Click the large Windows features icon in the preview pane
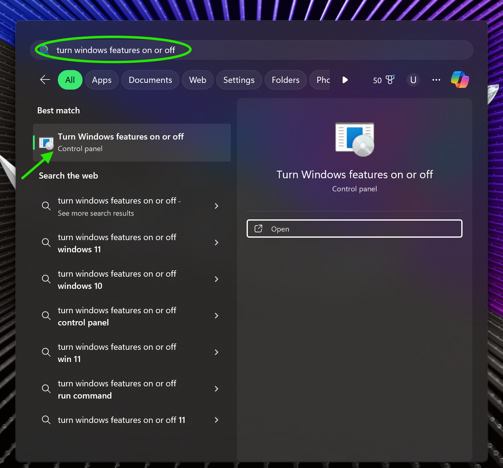Viewport: 503px width, 468px height. click(355, 140)
